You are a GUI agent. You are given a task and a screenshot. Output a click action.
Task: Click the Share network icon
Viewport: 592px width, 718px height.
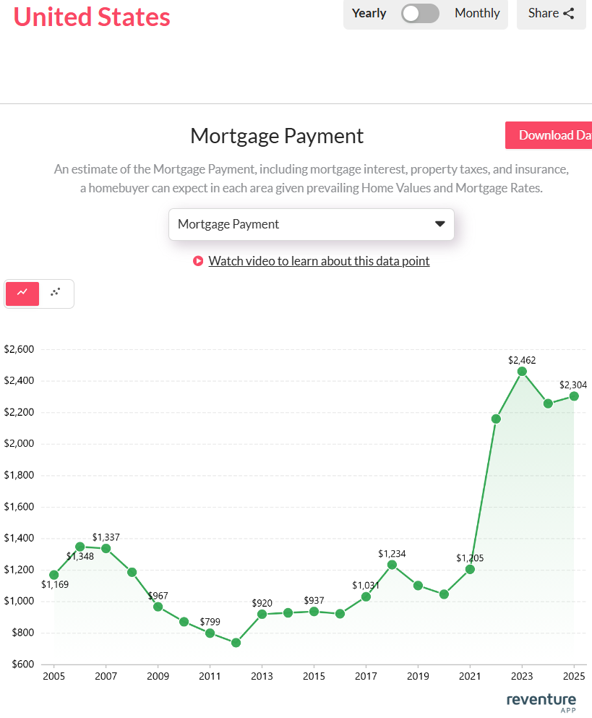pos(570,13)
